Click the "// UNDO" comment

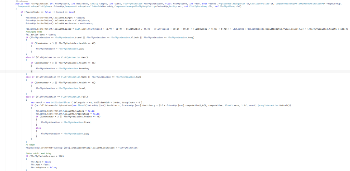30,145
